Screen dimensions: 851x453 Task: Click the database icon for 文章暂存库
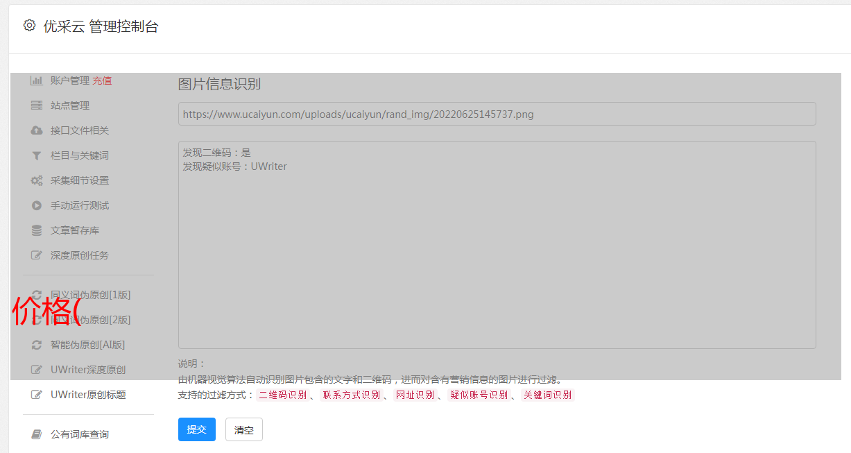tap(37, 230)
